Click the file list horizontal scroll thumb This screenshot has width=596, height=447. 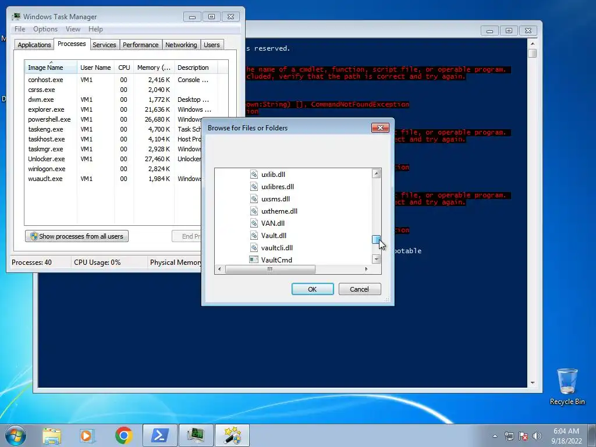[270, 269]
